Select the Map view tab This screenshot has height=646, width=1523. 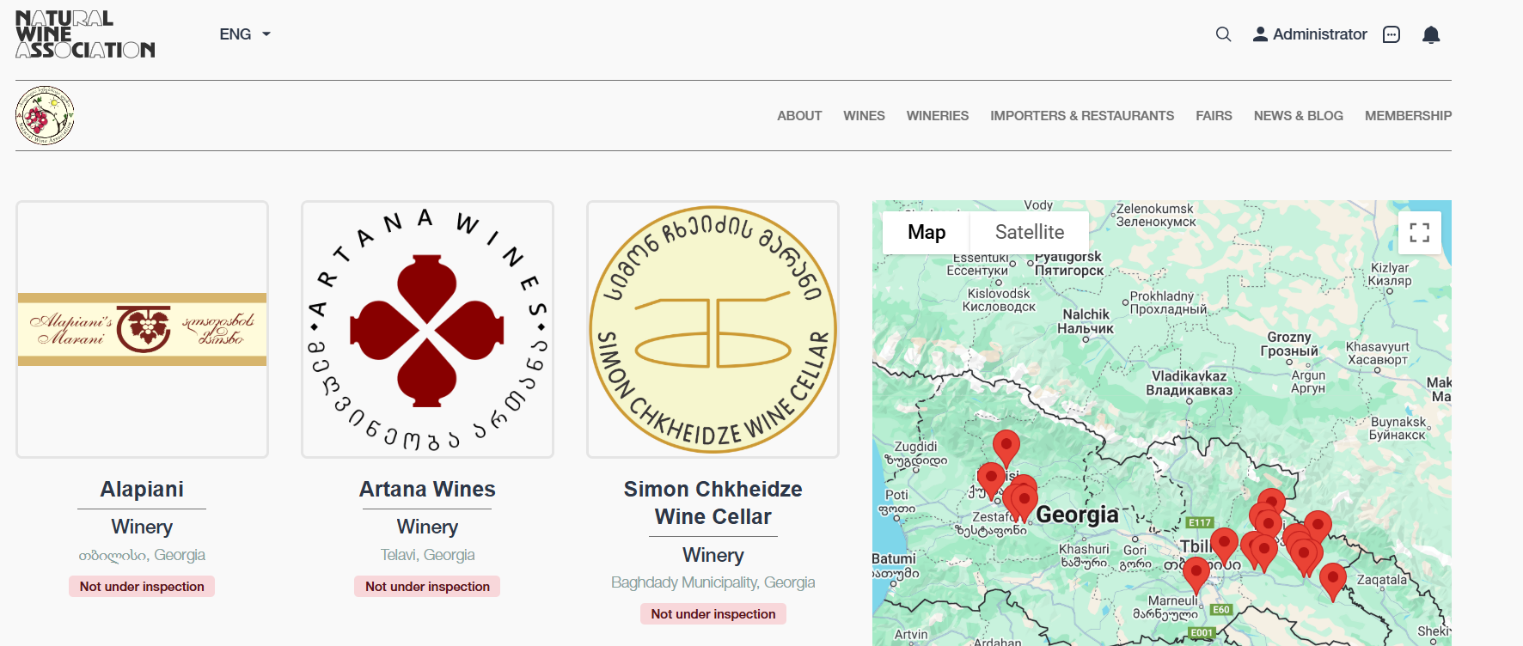pyautogui.click(x=927, y=232)
